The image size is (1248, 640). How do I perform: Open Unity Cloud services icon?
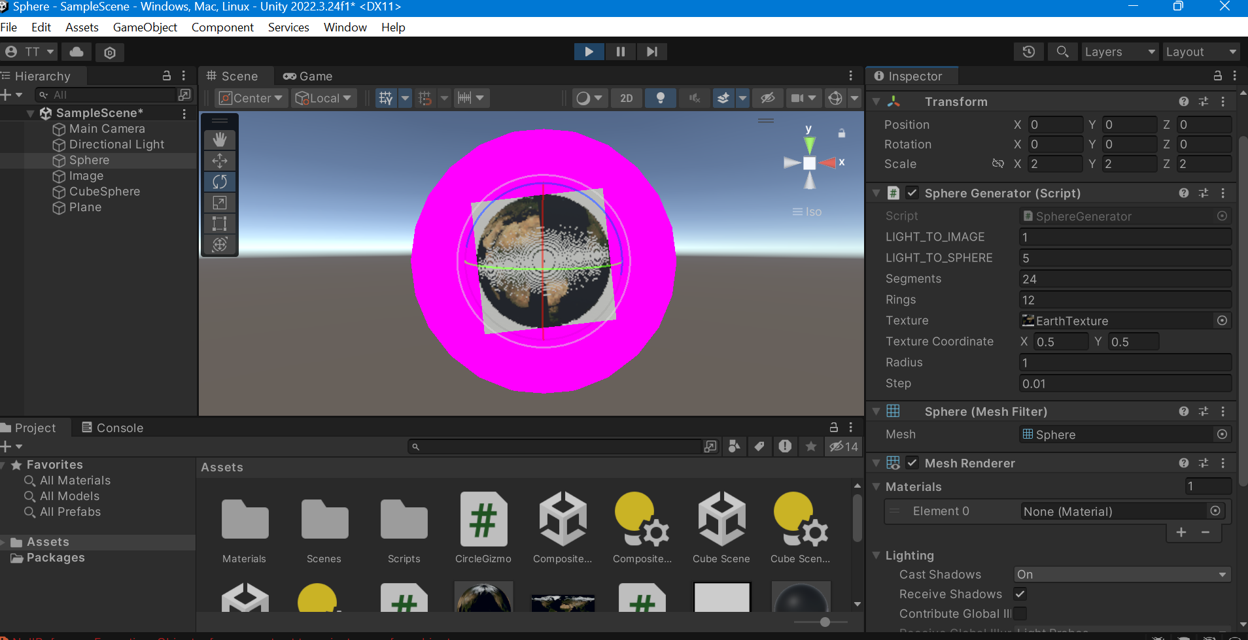[x=77, y=52]
